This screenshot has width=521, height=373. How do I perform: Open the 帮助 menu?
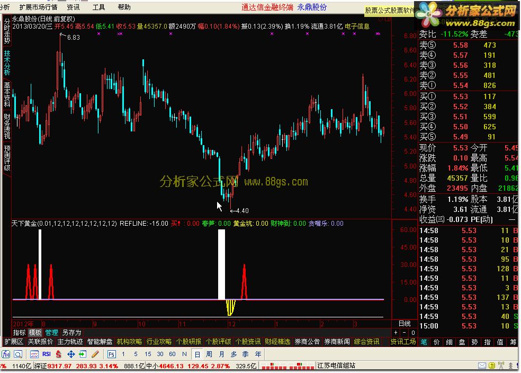click(124, 7)
